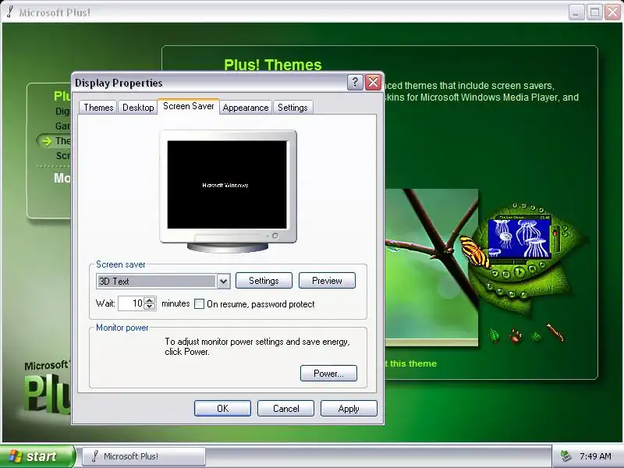Click inside the Wait minutes field
The width and height of the screenshot is (624, 468).
[130, 303]
